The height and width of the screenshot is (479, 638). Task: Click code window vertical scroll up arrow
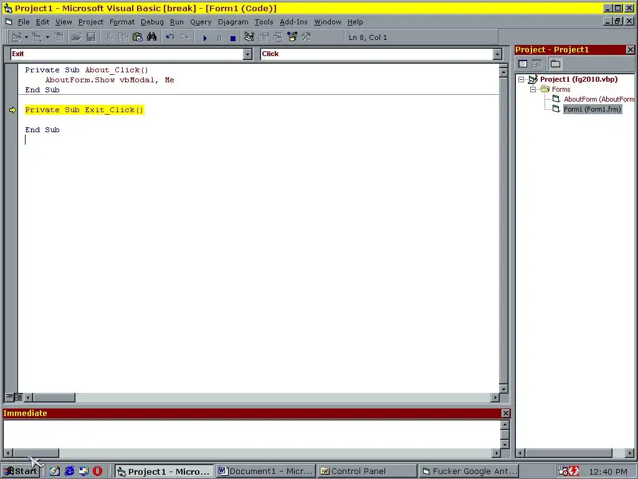(x=503, y=73)
